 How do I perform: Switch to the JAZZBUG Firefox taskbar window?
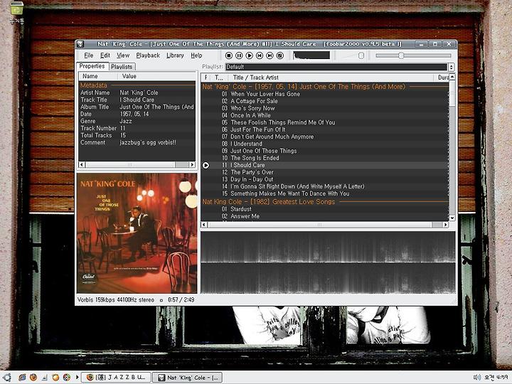click(x=116, y=378)
